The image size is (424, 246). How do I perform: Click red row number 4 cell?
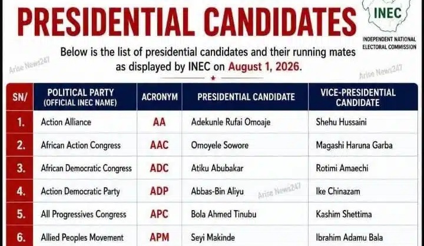click(20, 191)
